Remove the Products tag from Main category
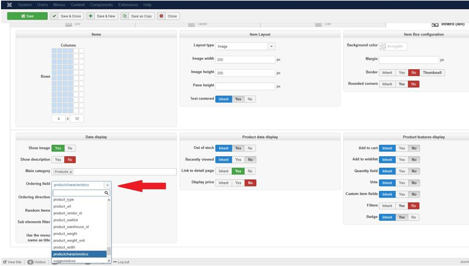The height and width of the screenshot is (266, 469). 71,172
